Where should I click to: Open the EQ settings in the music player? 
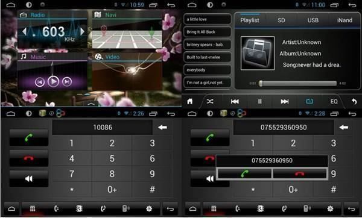coord(334,101)
